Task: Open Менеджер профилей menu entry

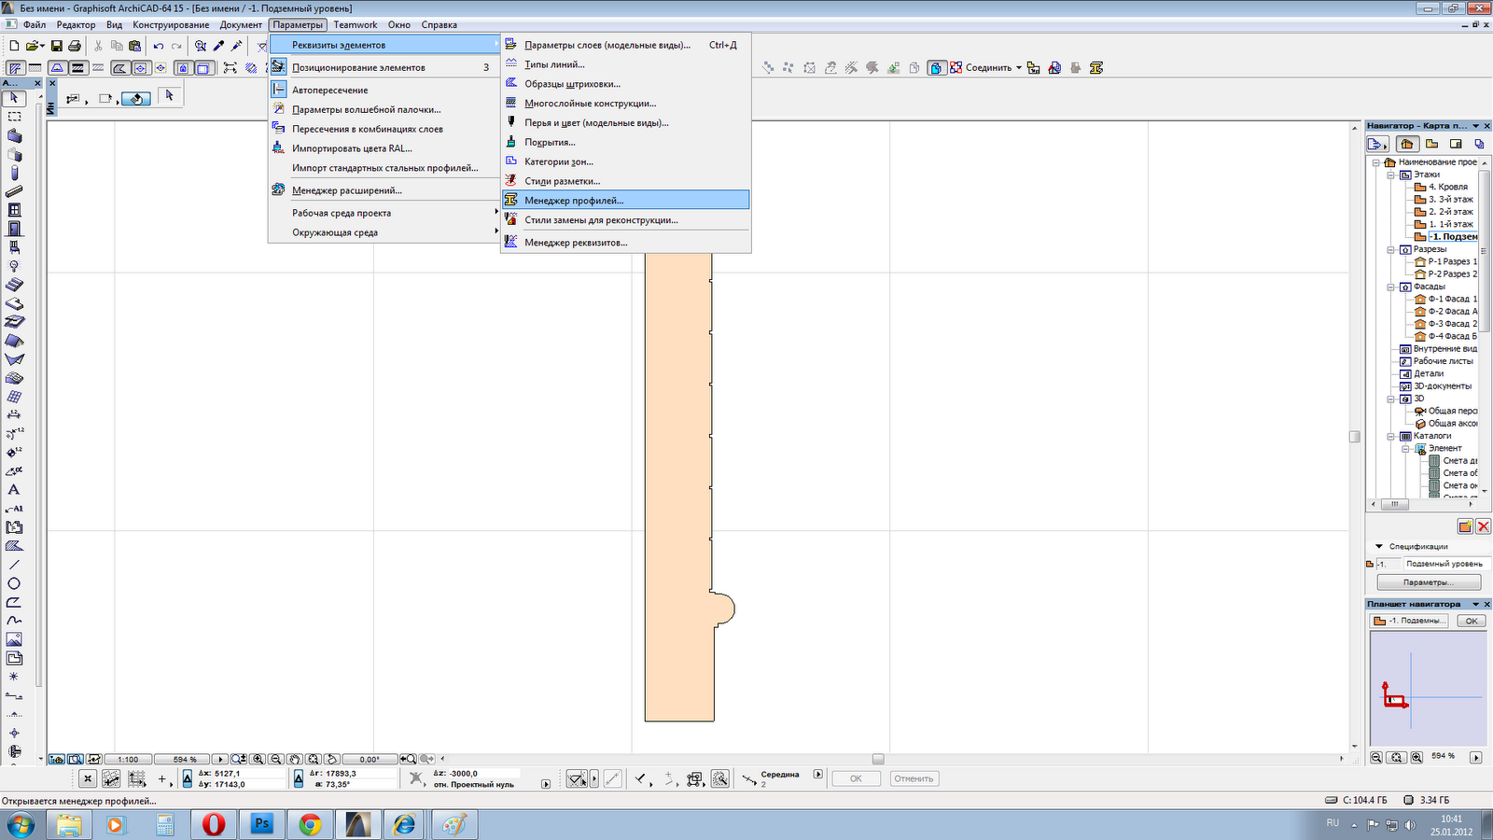Action: 625,200
